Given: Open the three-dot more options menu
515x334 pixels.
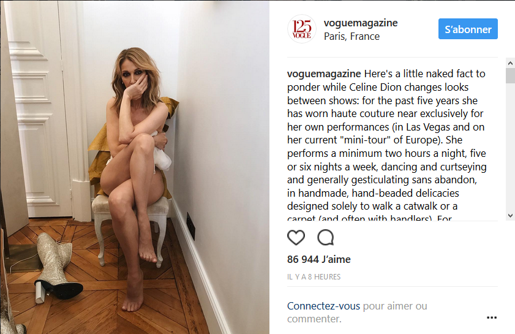Looking at the screenshot, I should pos(491,317).
